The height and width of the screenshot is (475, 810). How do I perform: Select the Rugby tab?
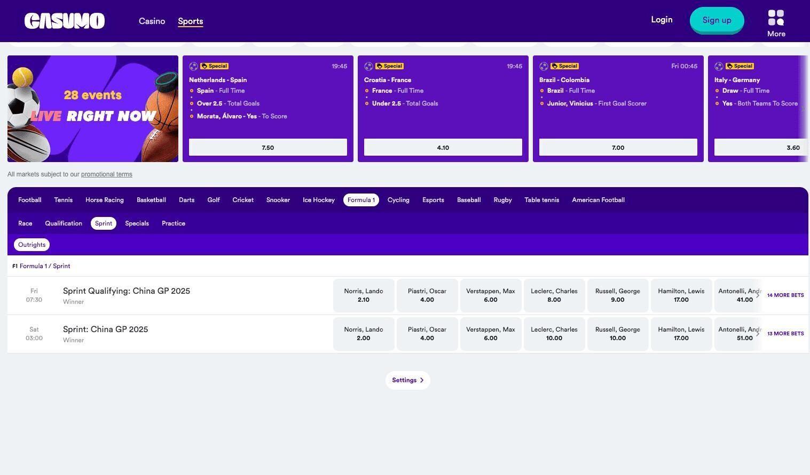click(x=502, y=200)
